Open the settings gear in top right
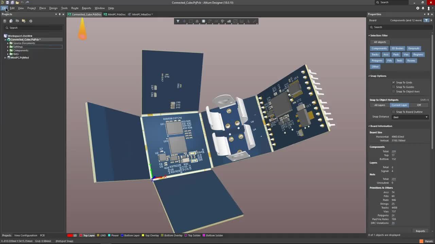This screenshot has height=244, width=435. 418,8
